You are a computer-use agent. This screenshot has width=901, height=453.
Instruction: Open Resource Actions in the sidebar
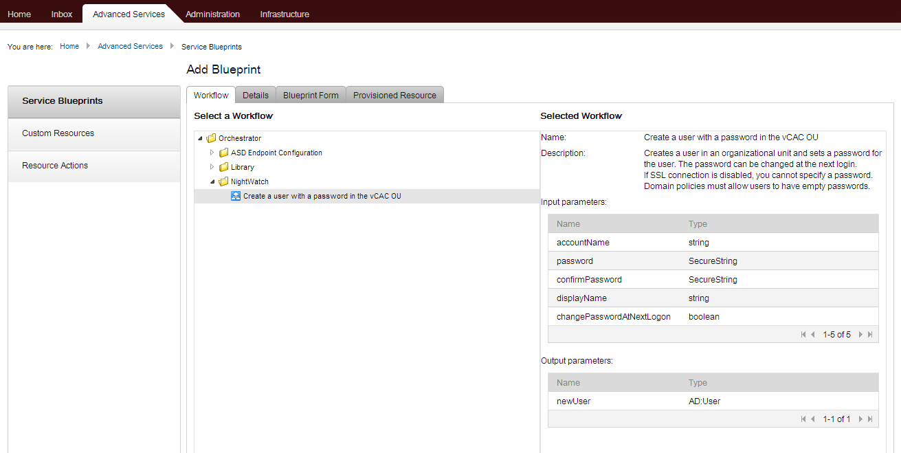coord(55,165)
